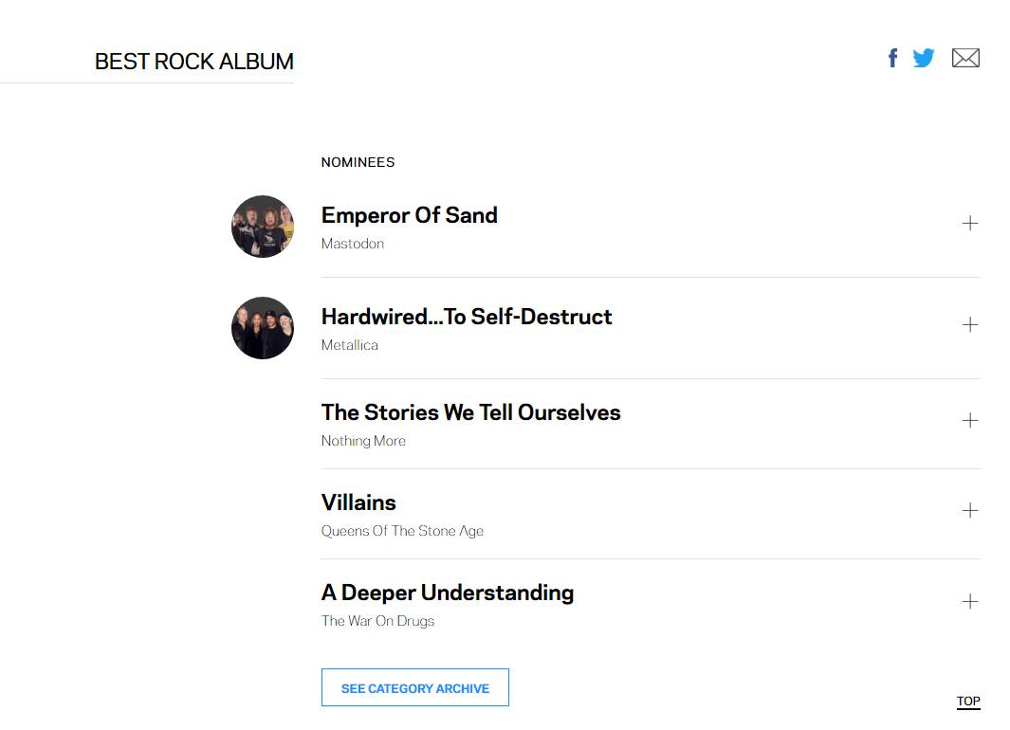
Task: Click the Emperor Of Sand album title
Action: [x=410, y=215]
